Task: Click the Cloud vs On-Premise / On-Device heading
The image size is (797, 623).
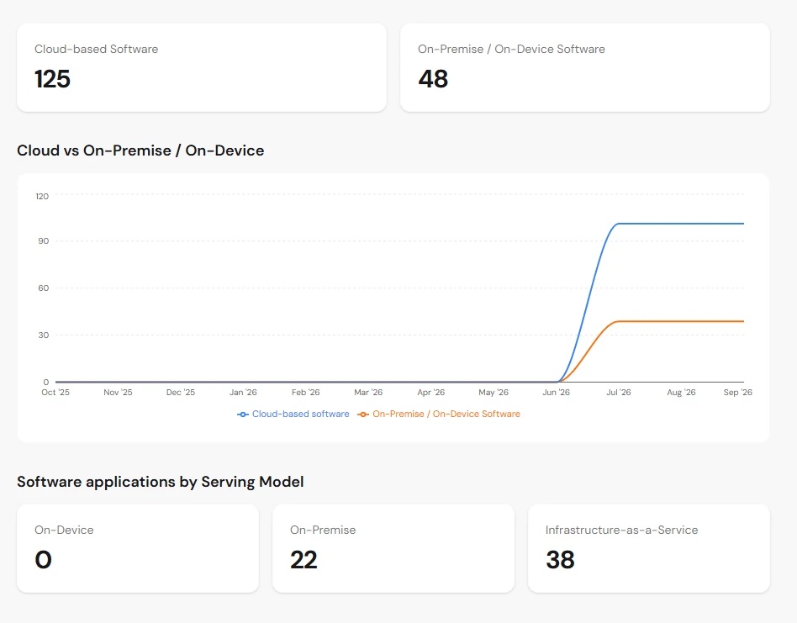Action: click(140, 150)
